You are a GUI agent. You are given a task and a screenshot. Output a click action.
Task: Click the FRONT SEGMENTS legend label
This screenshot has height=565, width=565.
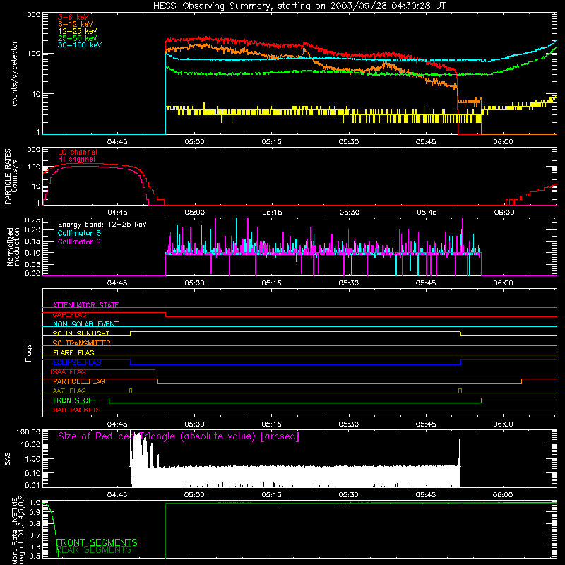tap(97, 542)
